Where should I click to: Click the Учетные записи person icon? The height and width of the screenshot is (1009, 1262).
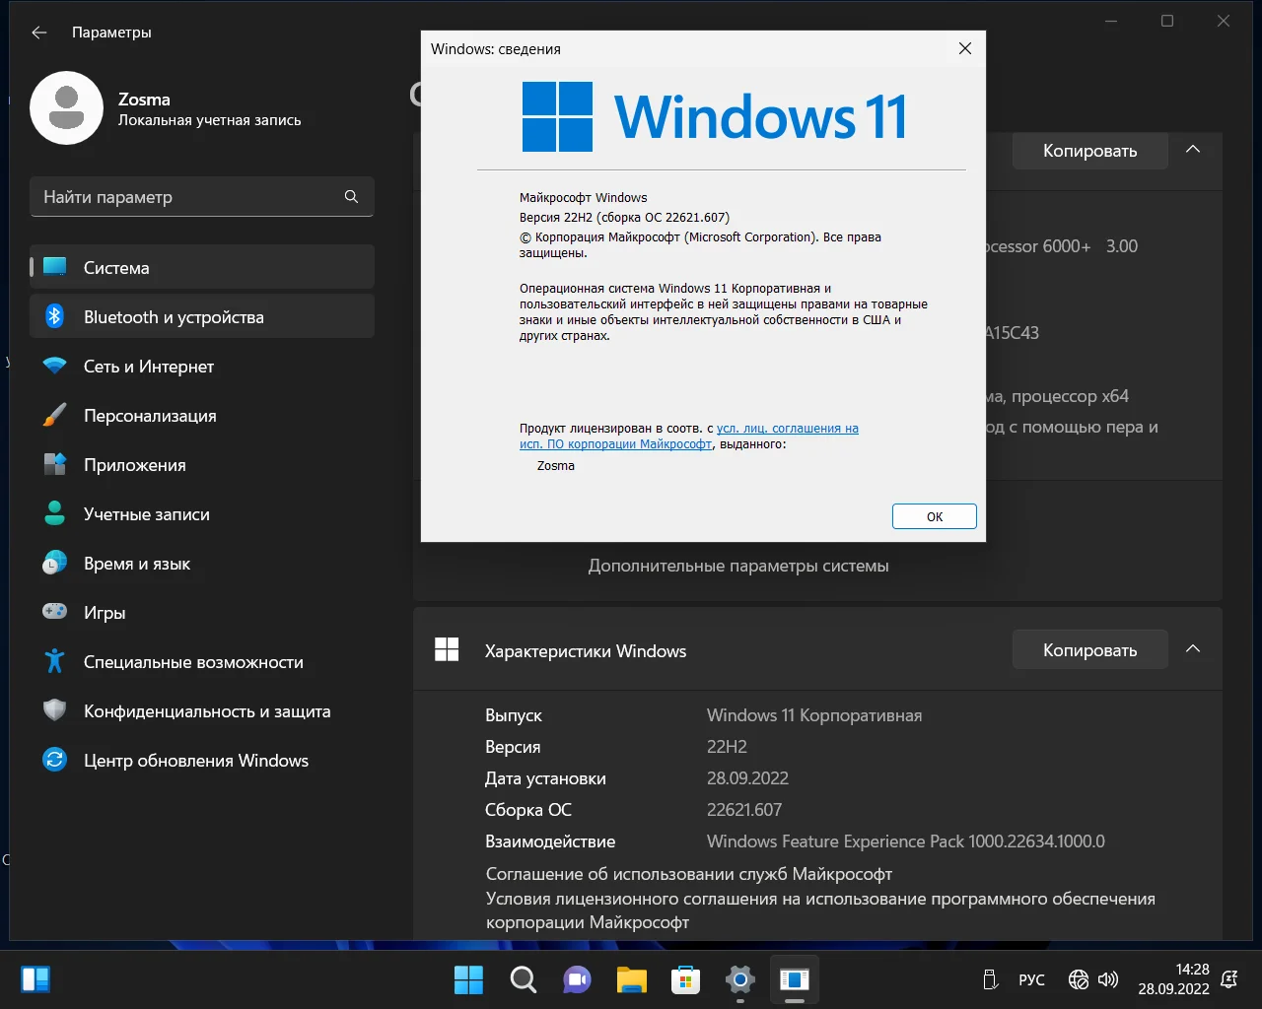tap(55, 513)
